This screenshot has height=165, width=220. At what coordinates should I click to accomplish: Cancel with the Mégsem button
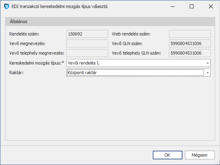pyautogui.click(x=199, y=155)
